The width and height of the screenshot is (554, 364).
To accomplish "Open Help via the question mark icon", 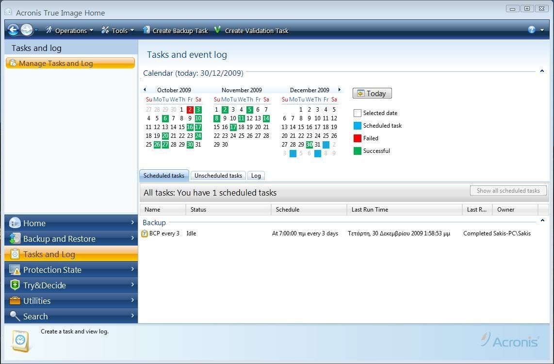I will pos(531,30).
